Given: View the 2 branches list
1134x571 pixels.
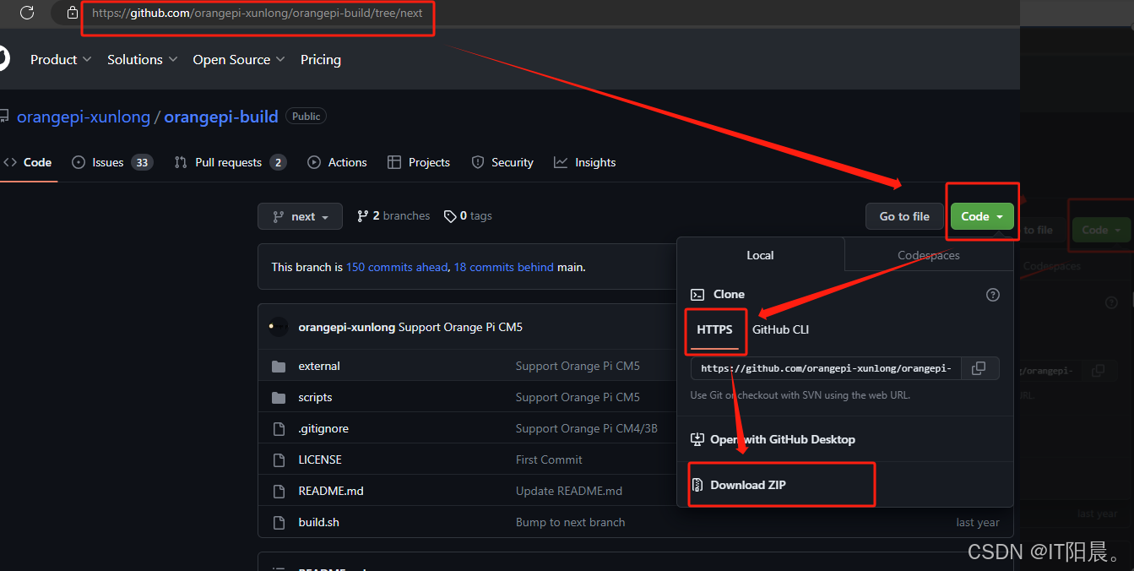Looking at the screenshot, I should (393, 216).
